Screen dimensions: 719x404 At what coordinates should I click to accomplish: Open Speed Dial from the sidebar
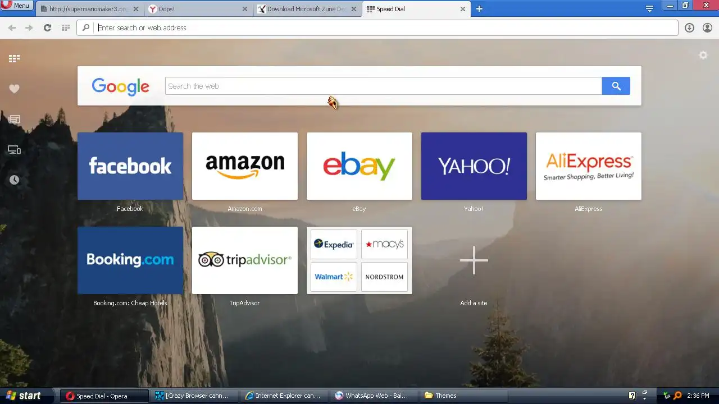tap(14, 58)
